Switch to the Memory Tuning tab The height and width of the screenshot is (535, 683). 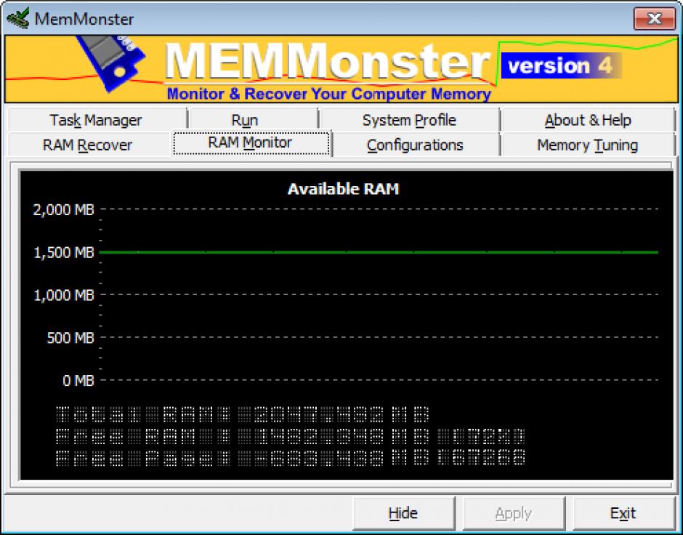[588, 145]
